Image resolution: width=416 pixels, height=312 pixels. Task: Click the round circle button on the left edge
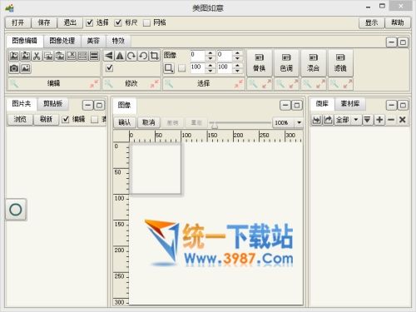pyautogui.click(x=16, y=210)
